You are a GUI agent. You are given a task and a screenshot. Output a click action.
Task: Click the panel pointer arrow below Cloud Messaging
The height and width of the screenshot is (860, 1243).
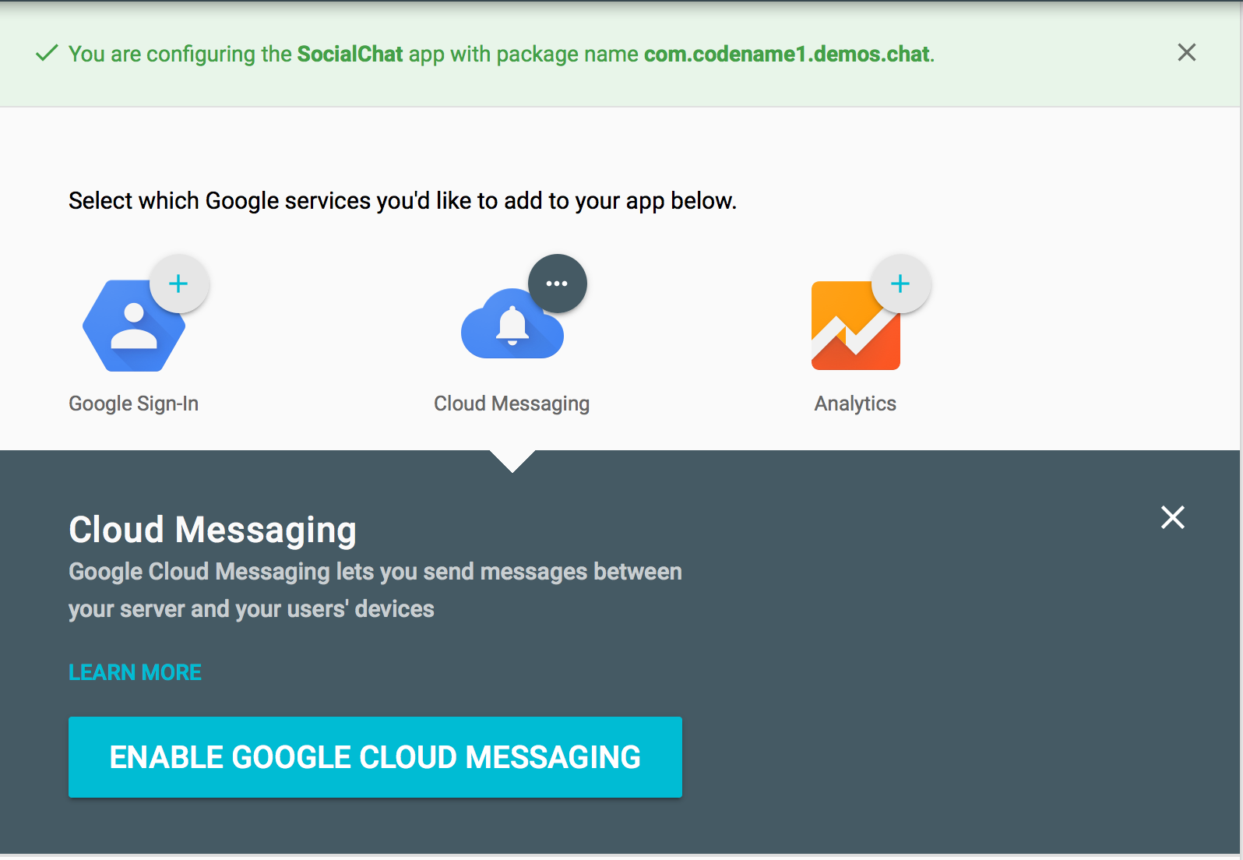click(512, 460)
